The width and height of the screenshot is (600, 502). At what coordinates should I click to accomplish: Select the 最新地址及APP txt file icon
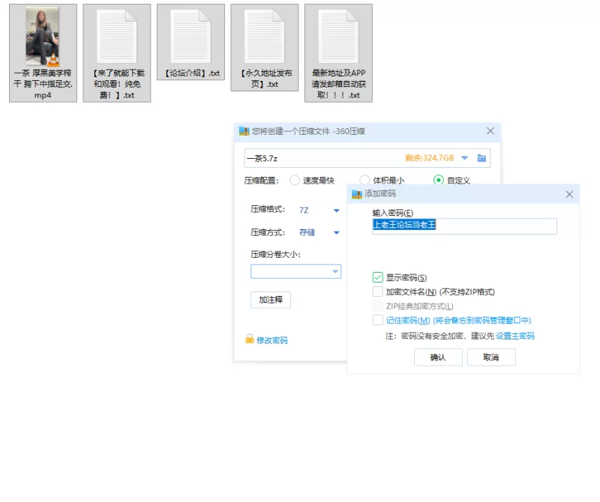pyautogui.click(x=338, y=36)
